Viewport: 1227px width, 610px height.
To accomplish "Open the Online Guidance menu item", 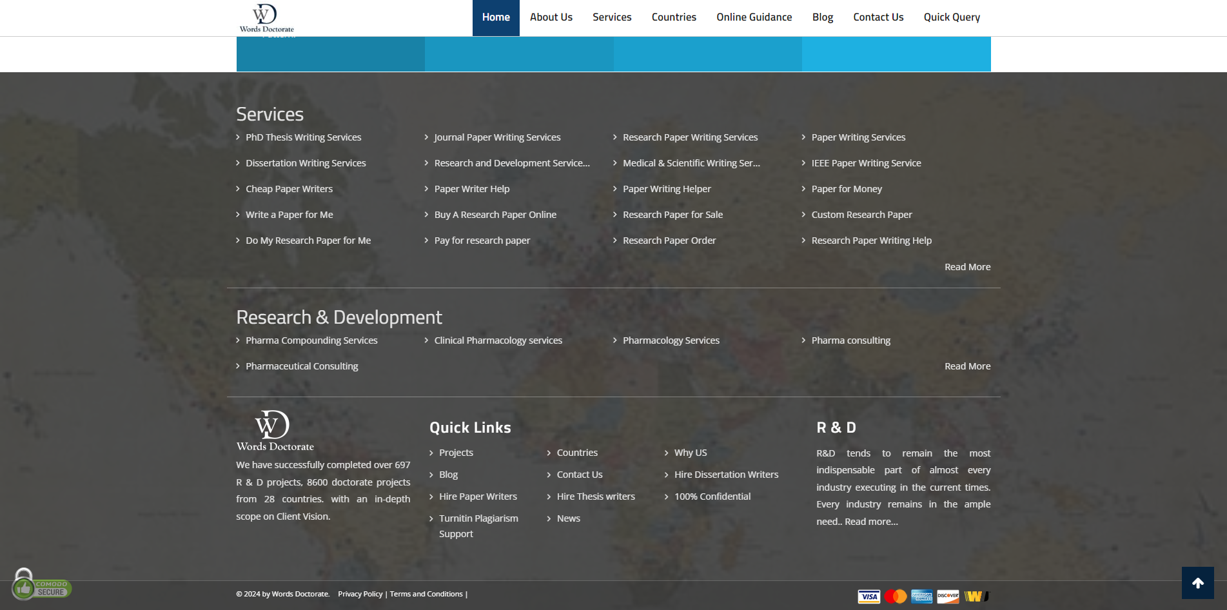I will pos(754,17).
